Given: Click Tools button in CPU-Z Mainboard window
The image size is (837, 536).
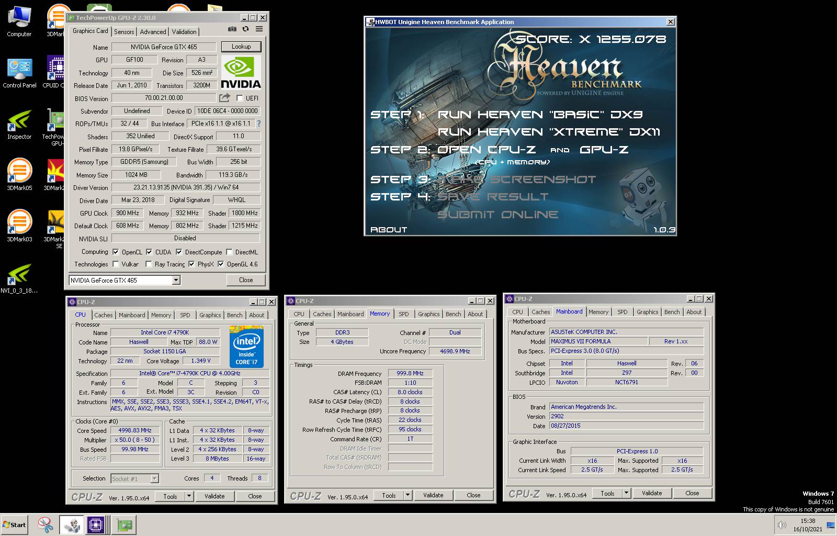Looking at the screenshot, I should click(607, 493).
